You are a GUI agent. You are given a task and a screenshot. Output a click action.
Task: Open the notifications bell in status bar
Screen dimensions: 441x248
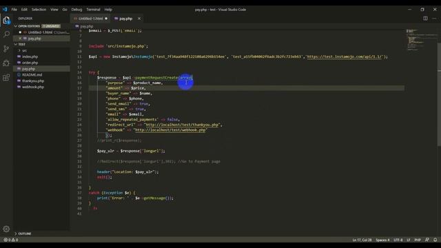(435, 240)
